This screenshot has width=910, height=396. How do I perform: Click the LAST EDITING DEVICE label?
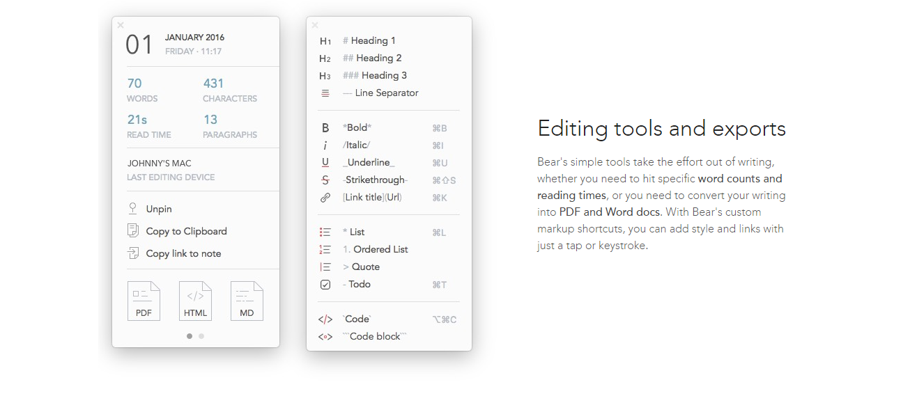[x=171, y=177]
